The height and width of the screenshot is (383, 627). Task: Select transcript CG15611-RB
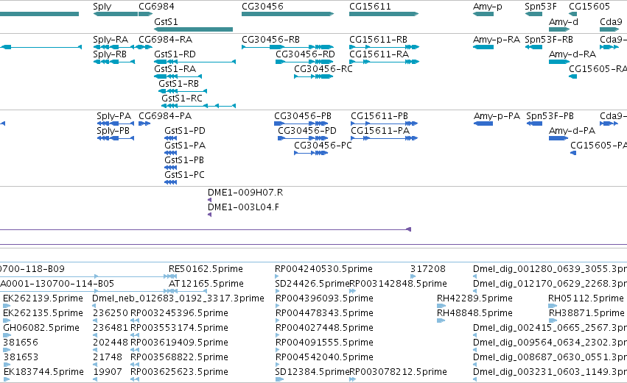pyautogui.click(x=384, y=47)
